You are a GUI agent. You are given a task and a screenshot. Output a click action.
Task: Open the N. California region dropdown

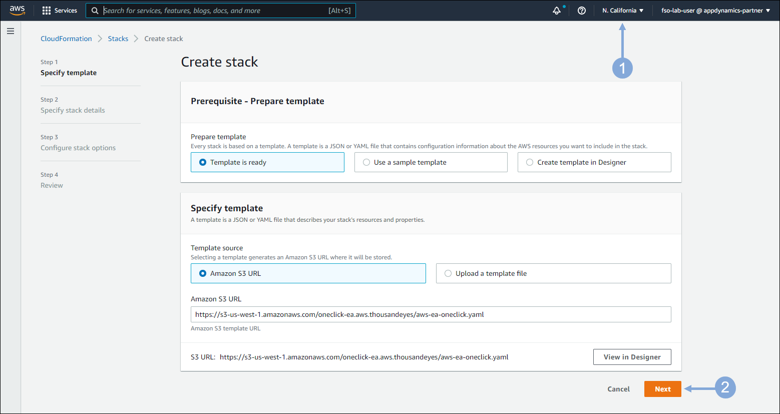[x=623, y=11]
